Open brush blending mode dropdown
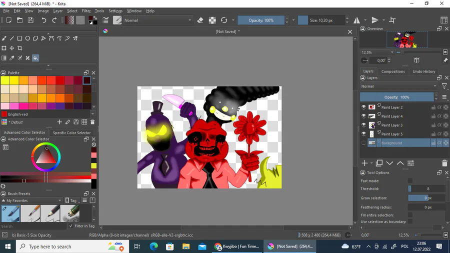 pos(157,20)
